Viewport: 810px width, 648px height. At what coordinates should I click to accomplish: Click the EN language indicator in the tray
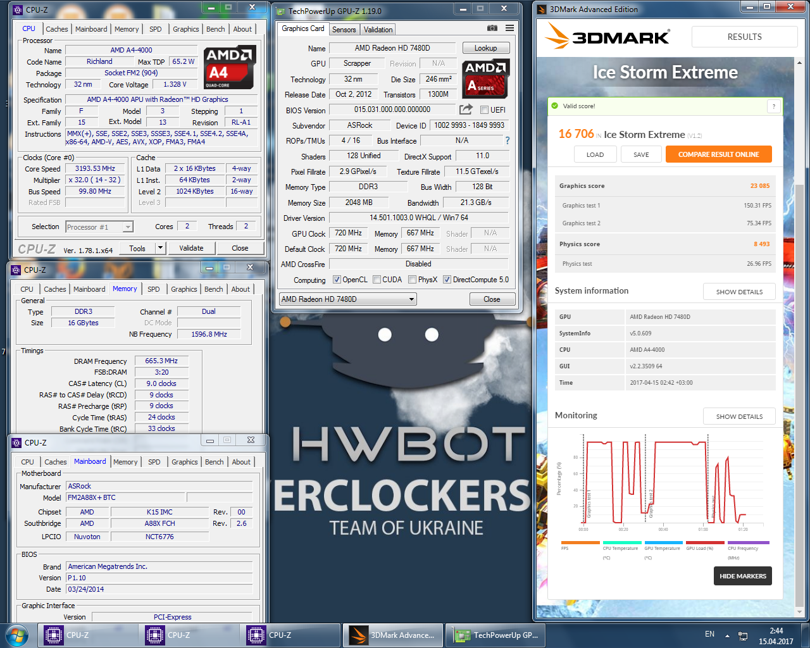(709, 634)
